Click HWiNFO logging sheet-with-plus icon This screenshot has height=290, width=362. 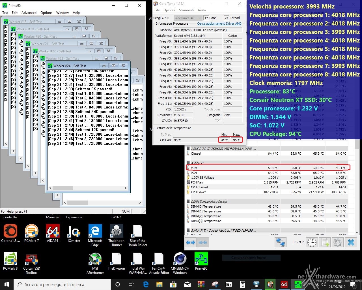coord(325,242)
